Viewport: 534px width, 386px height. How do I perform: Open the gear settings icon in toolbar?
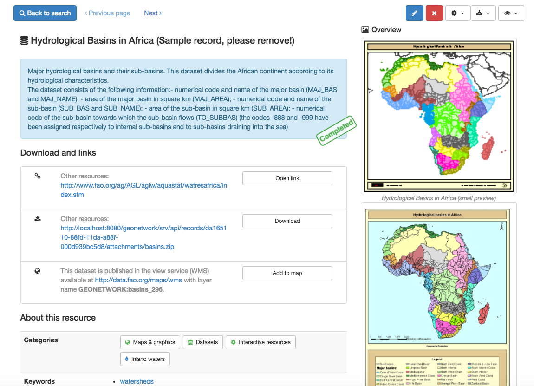click(454, 13)
